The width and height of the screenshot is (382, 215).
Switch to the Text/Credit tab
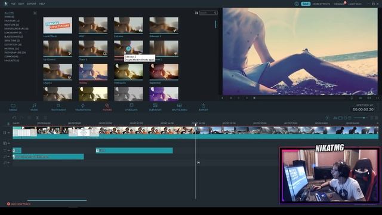coord(58,107)
